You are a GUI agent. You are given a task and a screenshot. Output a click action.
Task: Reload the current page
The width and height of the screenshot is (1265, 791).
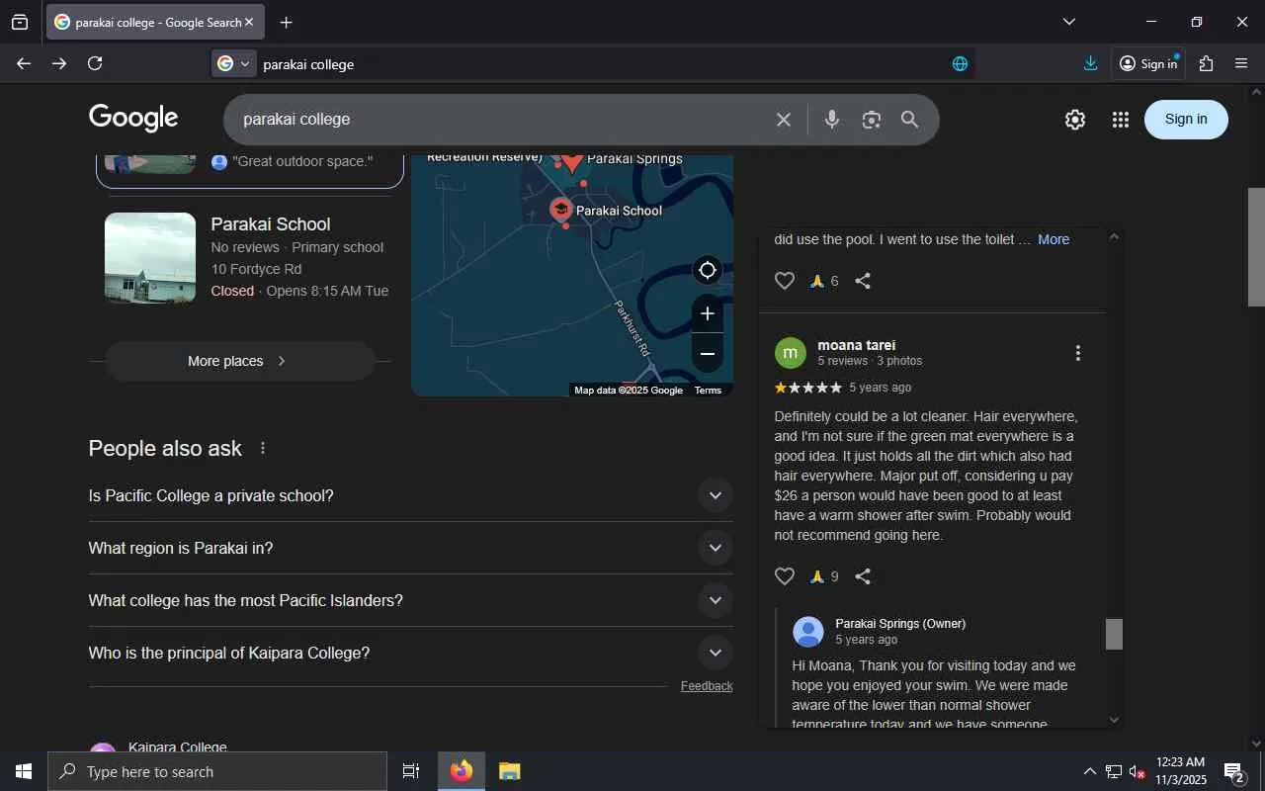[x=95, y=63]
